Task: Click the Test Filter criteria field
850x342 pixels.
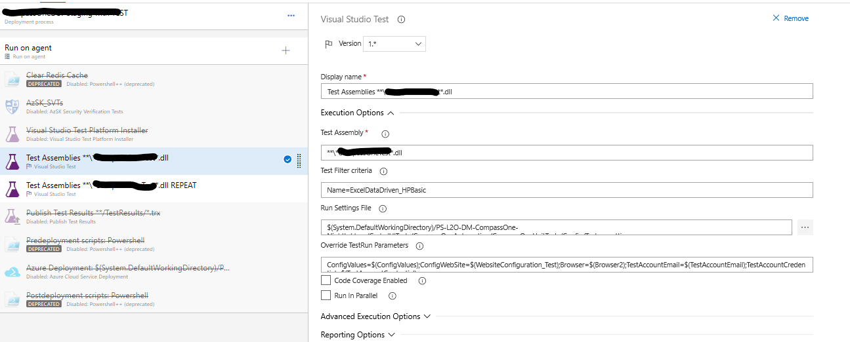Action: (x=566, y=190)
